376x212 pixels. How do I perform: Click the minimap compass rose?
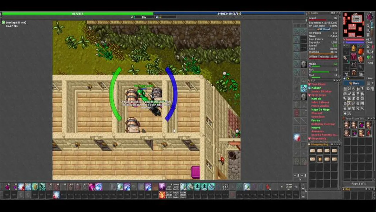click(370, 17)
